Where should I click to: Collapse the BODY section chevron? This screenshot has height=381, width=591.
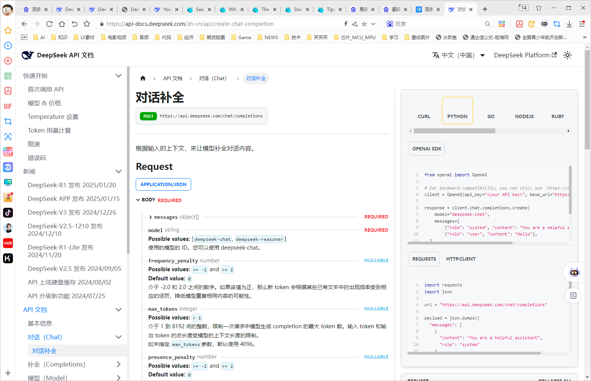coord(138,200)
